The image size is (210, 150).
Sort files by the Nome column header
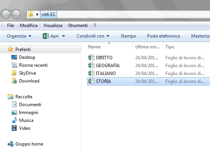[94, 47]
